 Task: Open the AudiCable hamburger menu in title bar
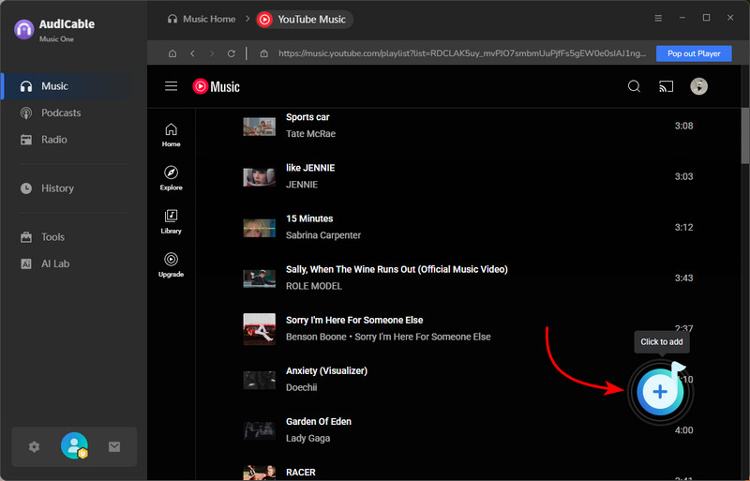point(658,18)
